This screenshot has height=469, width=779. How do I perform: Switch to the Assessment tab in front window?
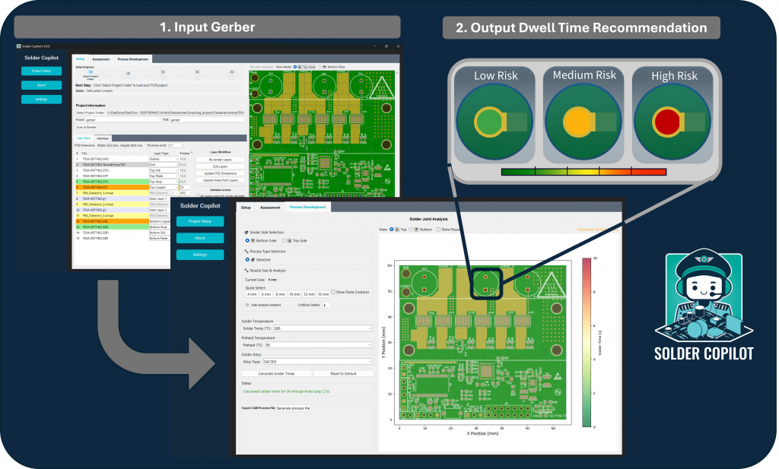tap(270, 207)
